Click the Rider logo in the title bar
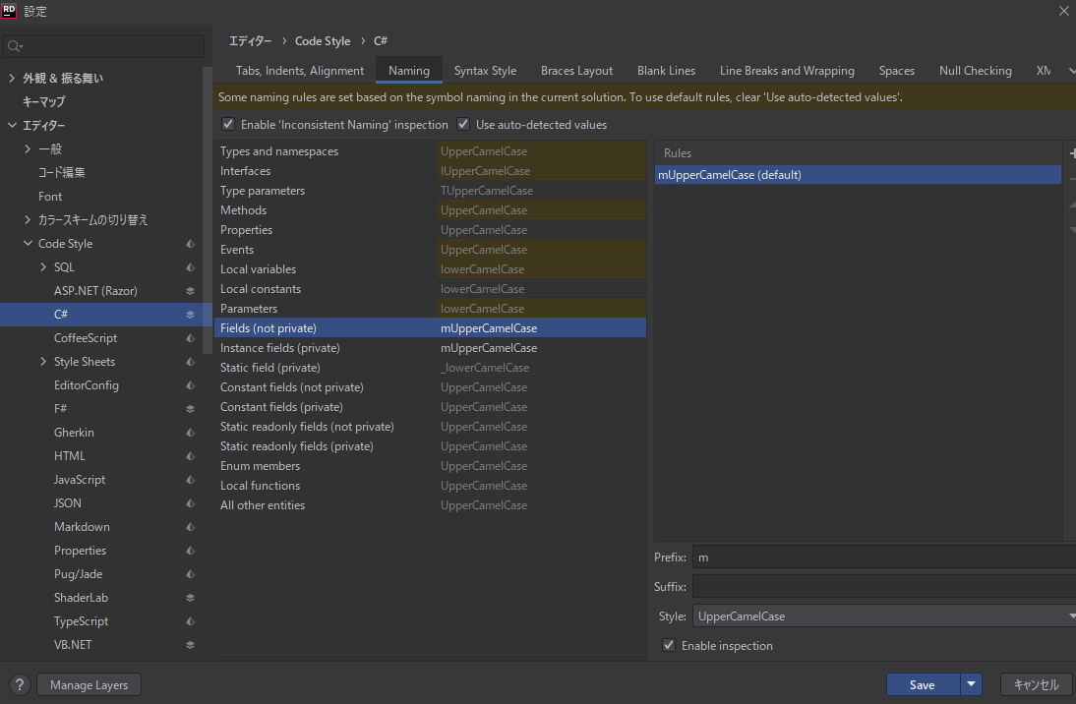 click(10, 11)
